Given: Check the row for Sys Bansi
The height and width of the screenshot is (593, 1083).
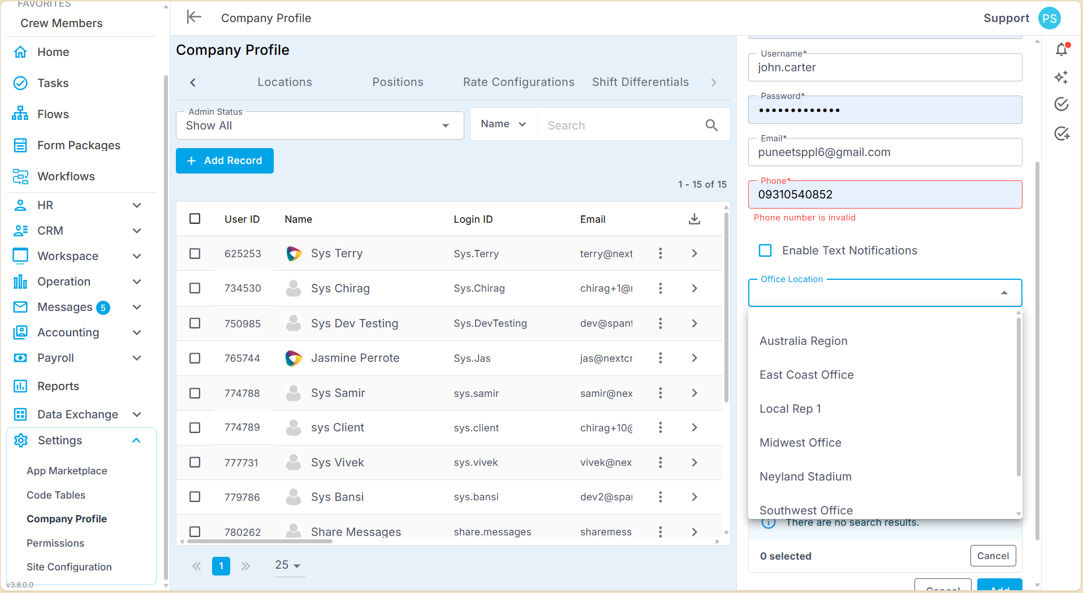Looking at the screenshot, I should click(x=195, y=496).
